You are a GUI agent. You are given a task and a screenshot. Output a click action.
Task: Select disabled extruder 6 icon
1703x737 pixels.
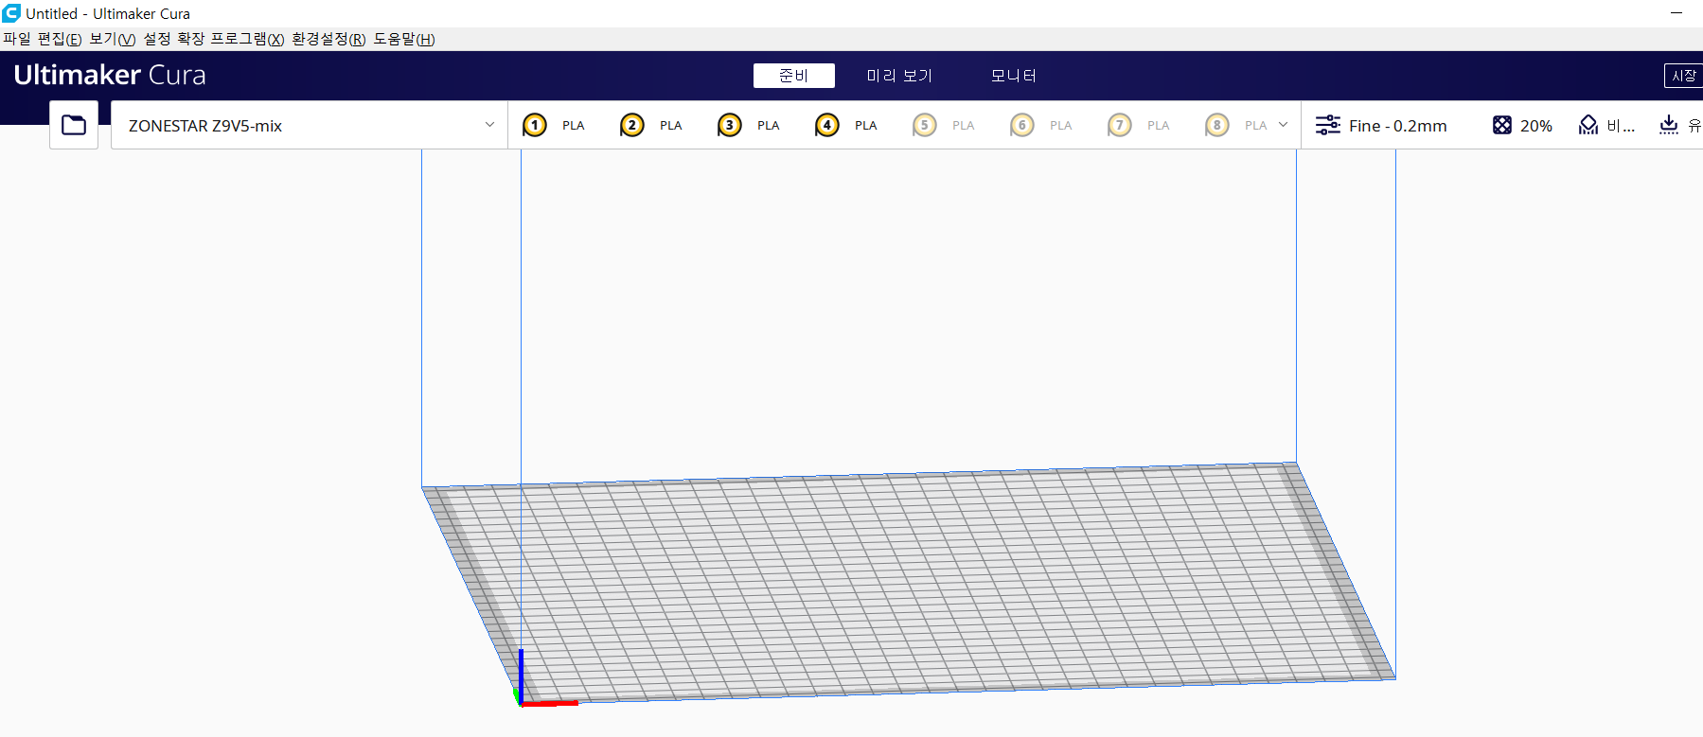(x=1022, y=125)
